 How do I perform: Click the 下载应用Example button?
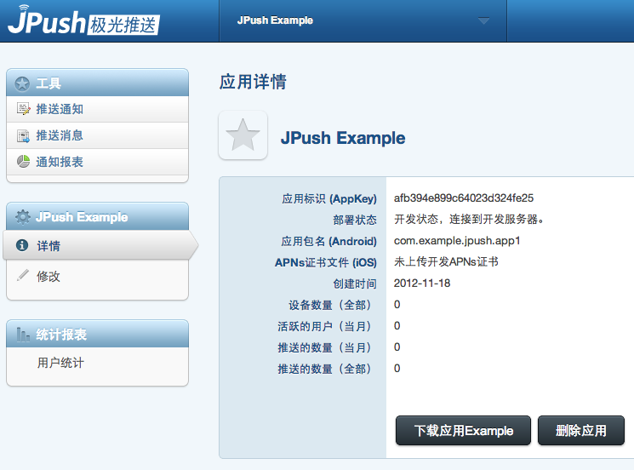tap(463, 431)
